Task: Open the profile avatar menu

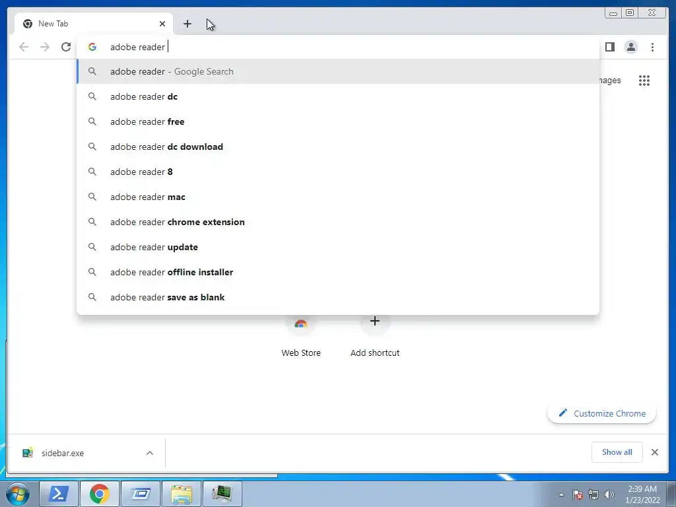Action: pyautogui.click(x=630, y=47)
